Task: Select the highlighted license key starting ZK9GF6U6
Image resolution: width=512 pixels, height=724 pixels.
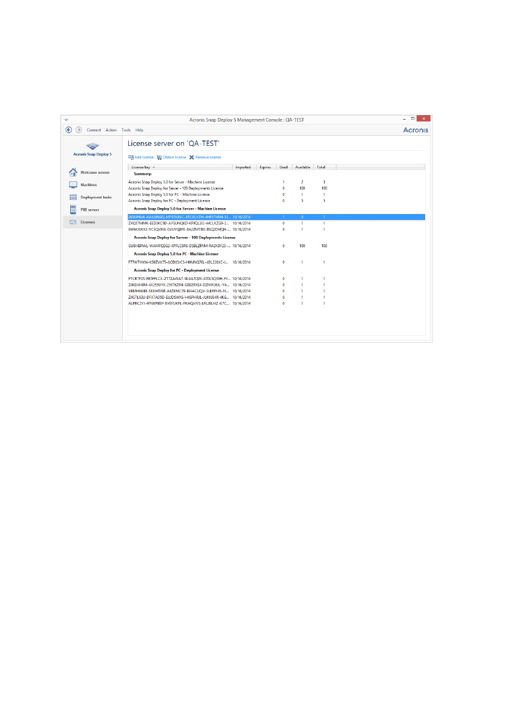Action: pos(276,217)
